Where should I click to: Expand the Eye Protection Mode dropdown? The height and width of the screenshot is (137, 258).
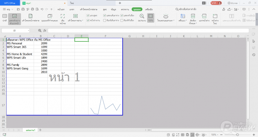coord(174,21)
